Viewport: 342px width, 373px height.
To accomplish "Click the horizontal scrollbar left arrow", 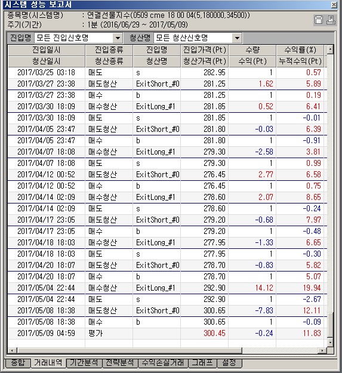I will click(x=13, y=350).
